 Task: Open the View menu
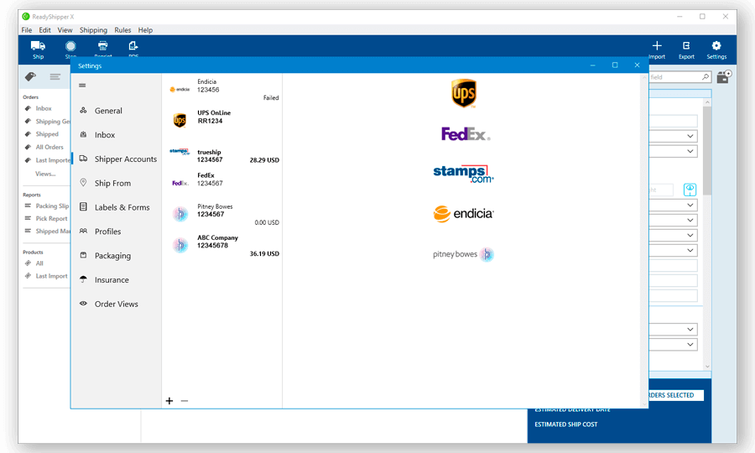[x=65, y=30]
